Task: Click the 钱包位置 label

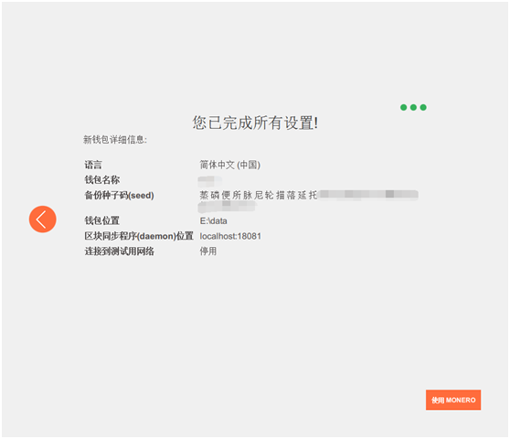Action: tap(102, 220)
